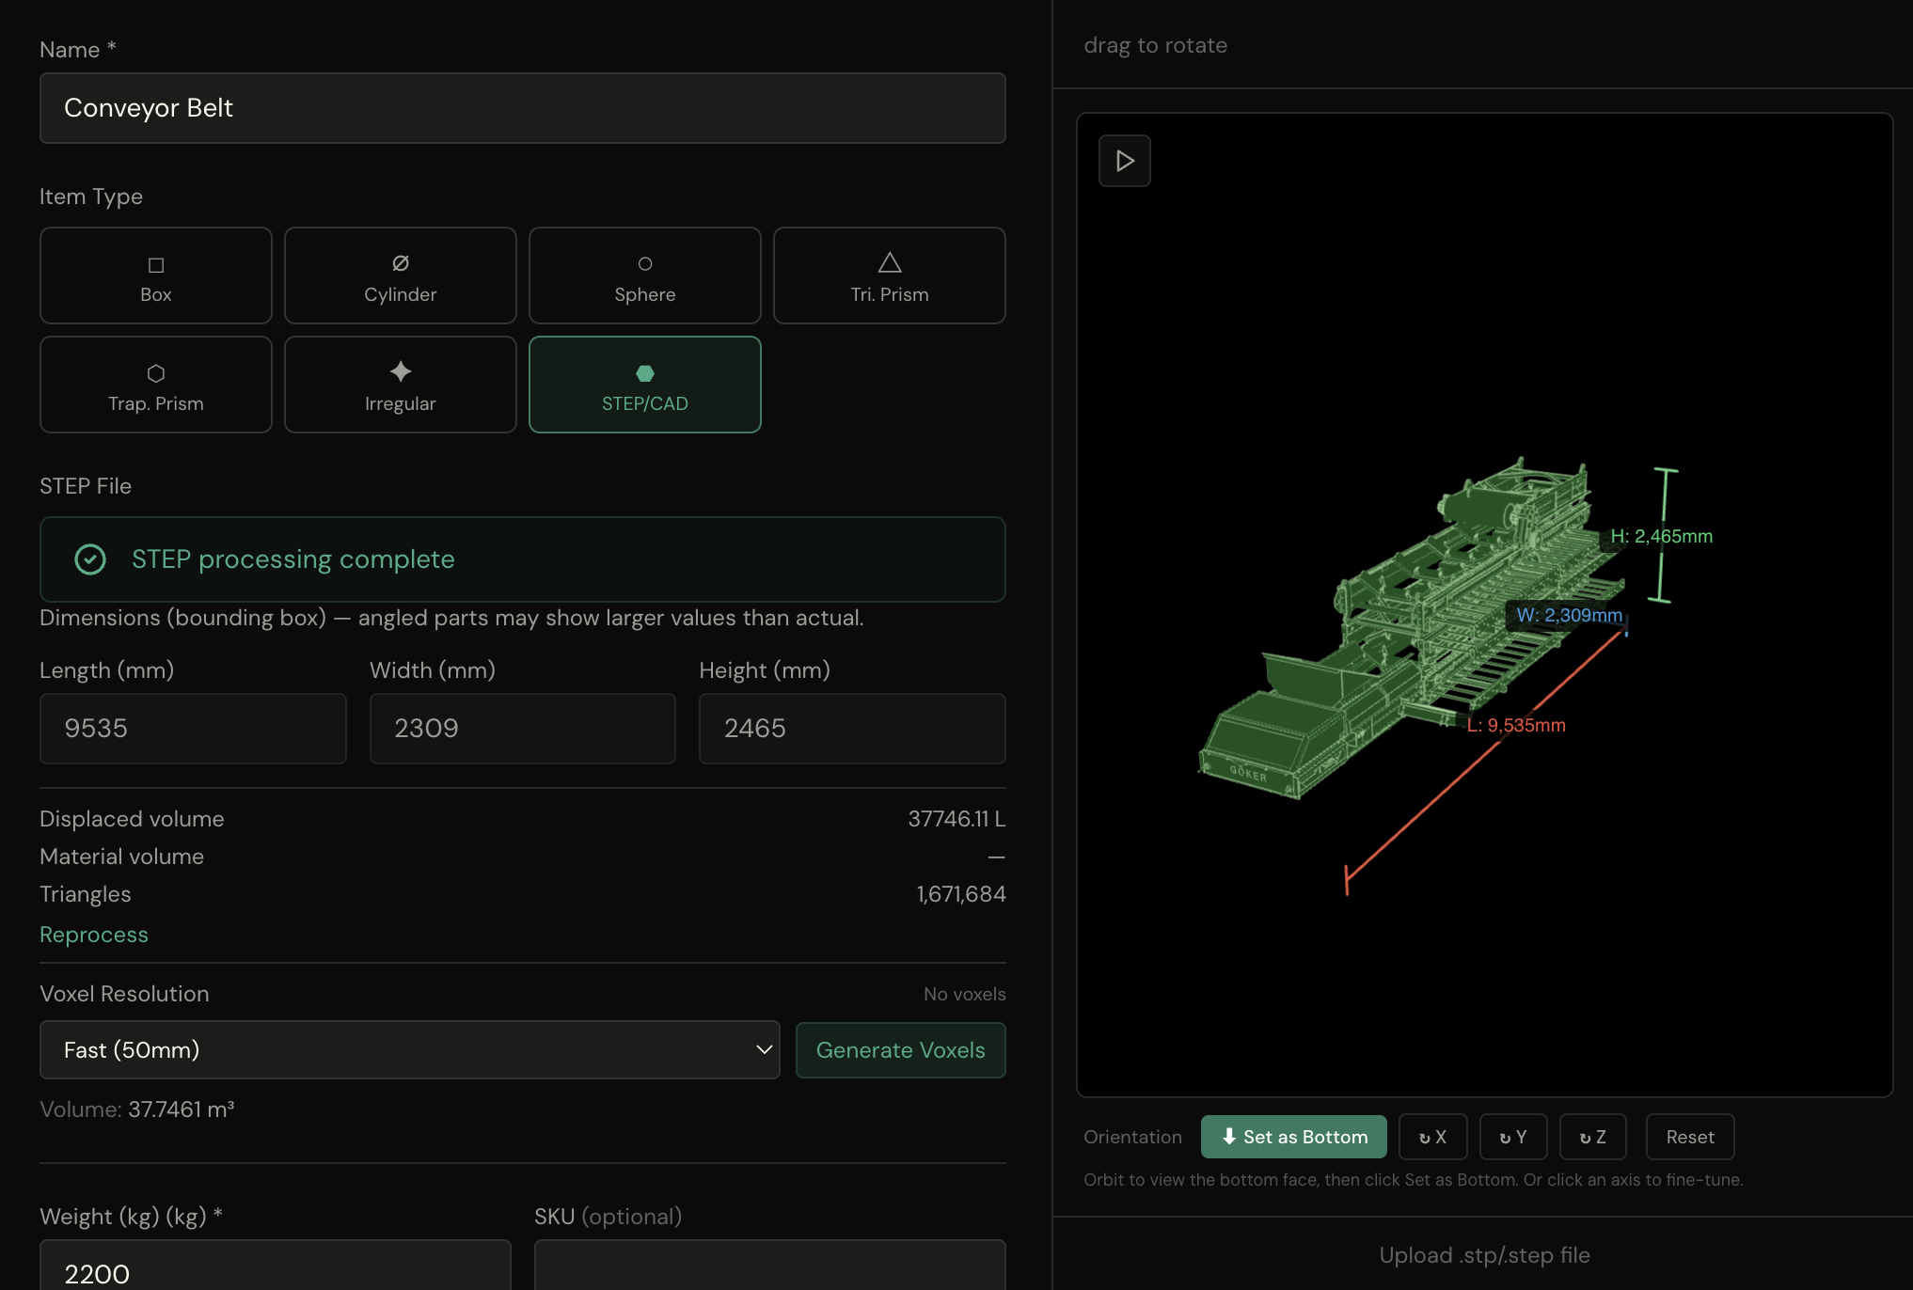
Task: Click the STEP processing complete text
Action: click(293, 559)
